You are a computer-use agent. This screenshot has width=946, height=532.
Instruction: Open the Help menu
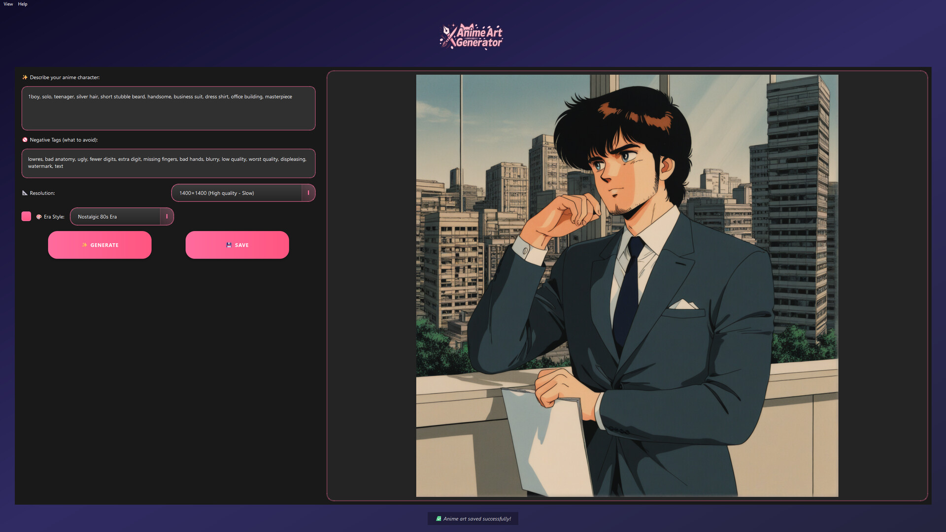coord(22,4)
